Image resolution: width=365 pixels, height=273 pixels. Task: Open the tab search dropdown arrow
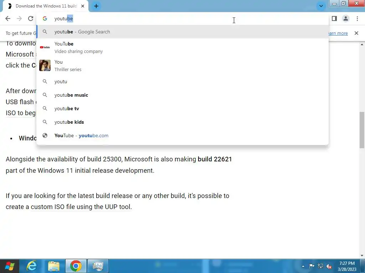pos(321,6)
